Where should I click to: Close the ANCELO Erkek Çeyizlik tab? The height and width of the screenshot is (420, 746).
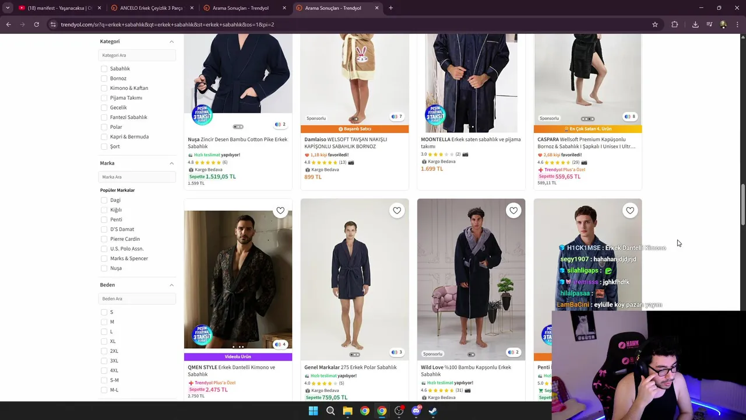192,8
